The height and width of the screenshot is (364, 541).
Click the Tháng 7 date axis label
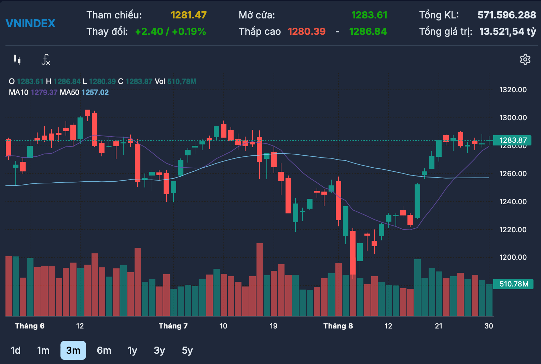[x=173, y=326]
